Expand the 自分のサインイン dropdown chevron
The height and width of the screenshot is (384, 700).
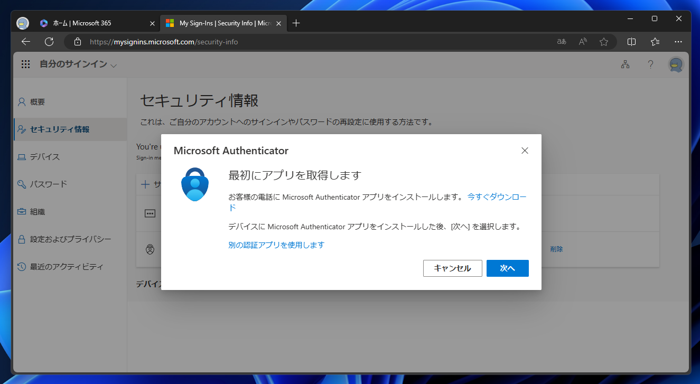(114, 65)
